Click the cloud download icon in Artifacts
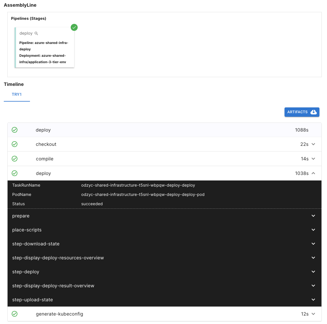 coord(313,112)
